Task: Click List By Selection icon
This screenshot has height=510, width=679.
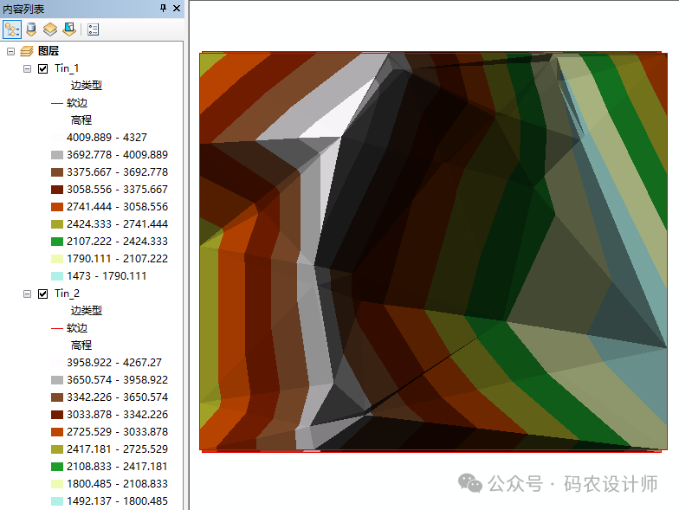Action: [x=68, y=29]
